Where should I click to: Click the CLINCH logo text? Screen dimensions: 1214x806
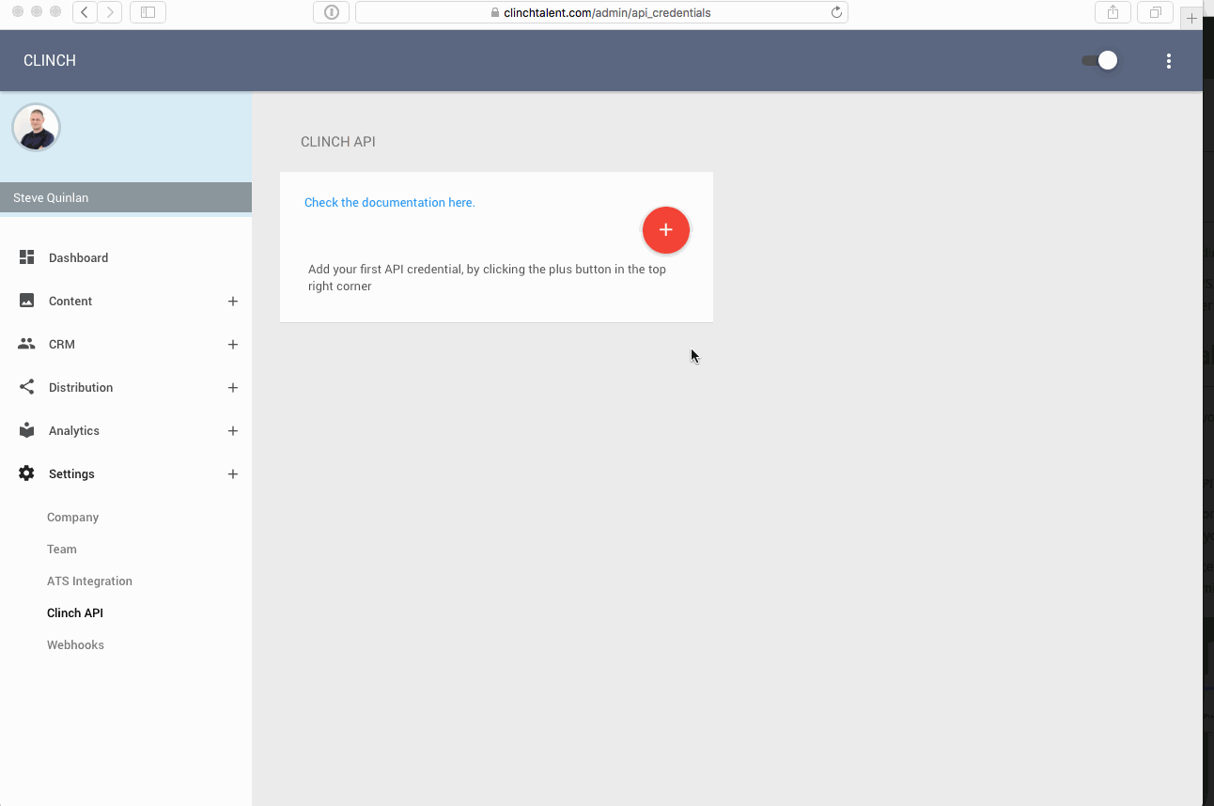click(x=50, y=61)
